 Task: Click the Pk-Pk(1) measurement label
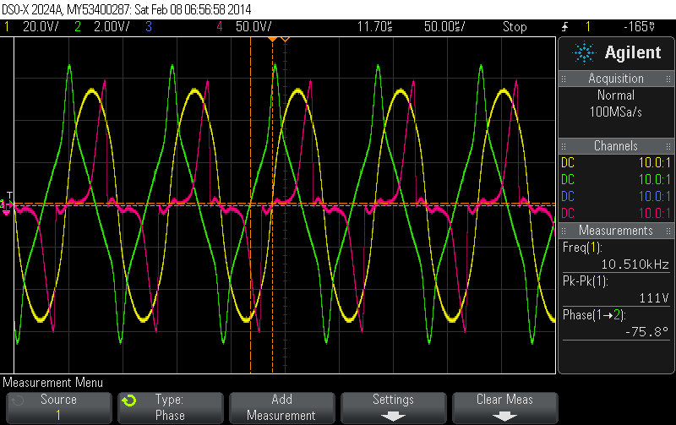tap(585, 281)
